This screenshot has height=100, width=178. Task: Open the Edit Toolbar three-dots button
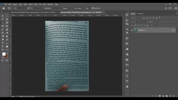(x=7, y=50)
